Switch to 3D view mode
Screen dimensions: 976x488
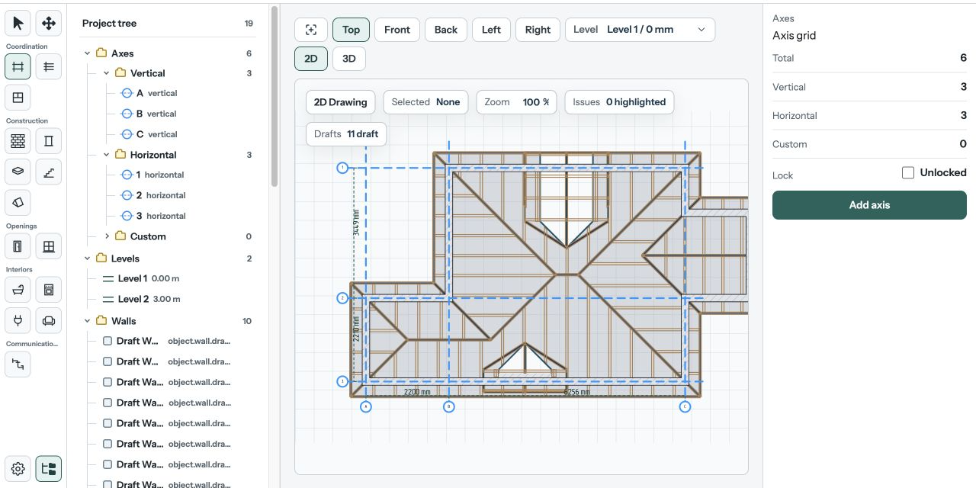coord(349,59)
